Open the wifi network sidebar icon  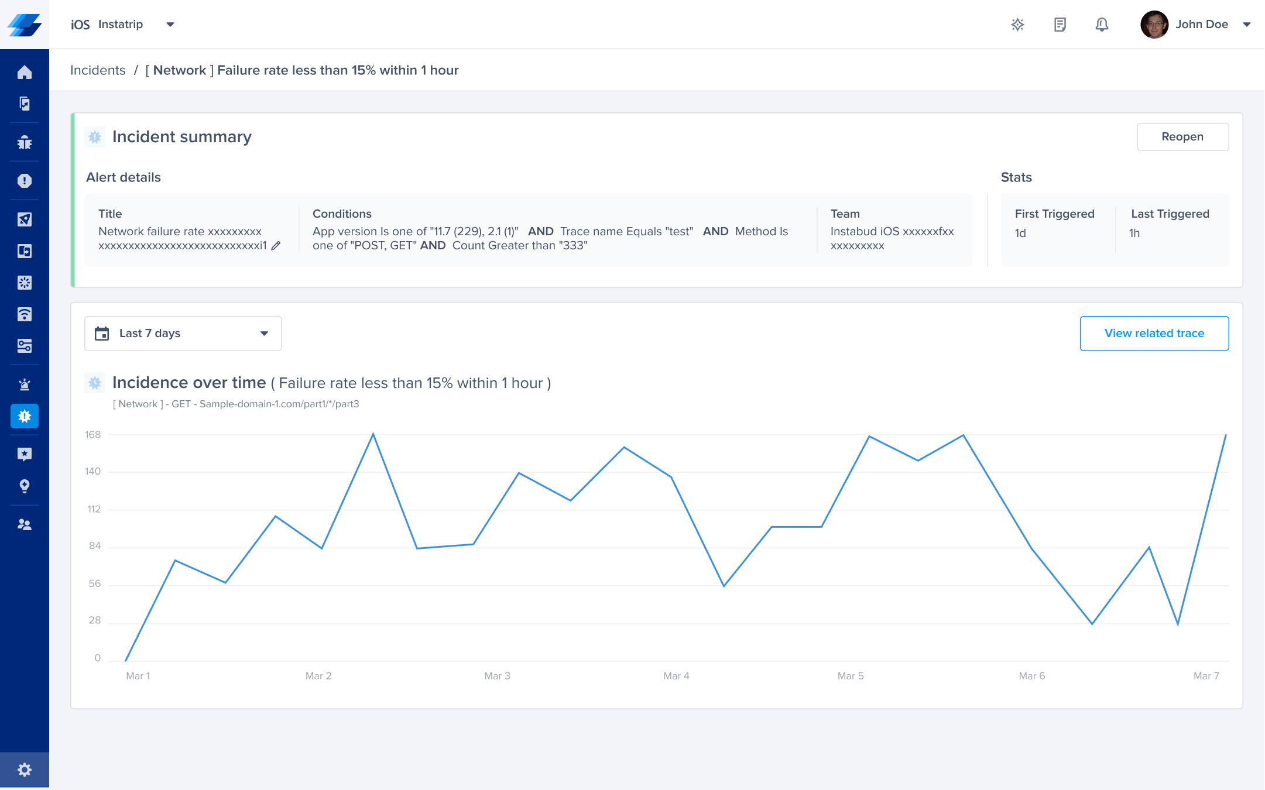(25, 314)
